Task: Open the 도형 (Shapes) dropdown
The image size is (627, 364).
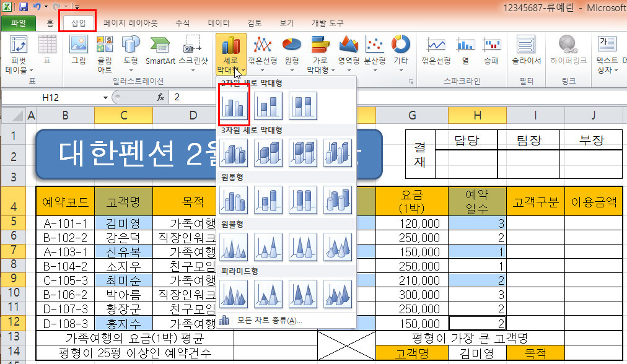Action: (130, 54)
